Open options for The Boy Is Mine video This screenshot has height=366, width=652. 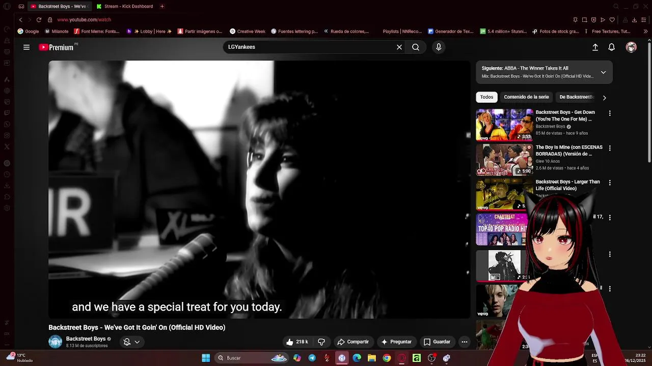610,148
